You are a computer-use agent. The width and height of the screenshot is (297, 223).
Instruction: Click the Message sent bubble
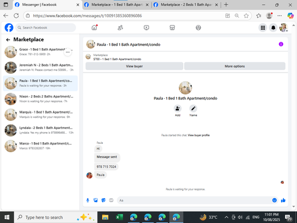[x=107, y=157]
